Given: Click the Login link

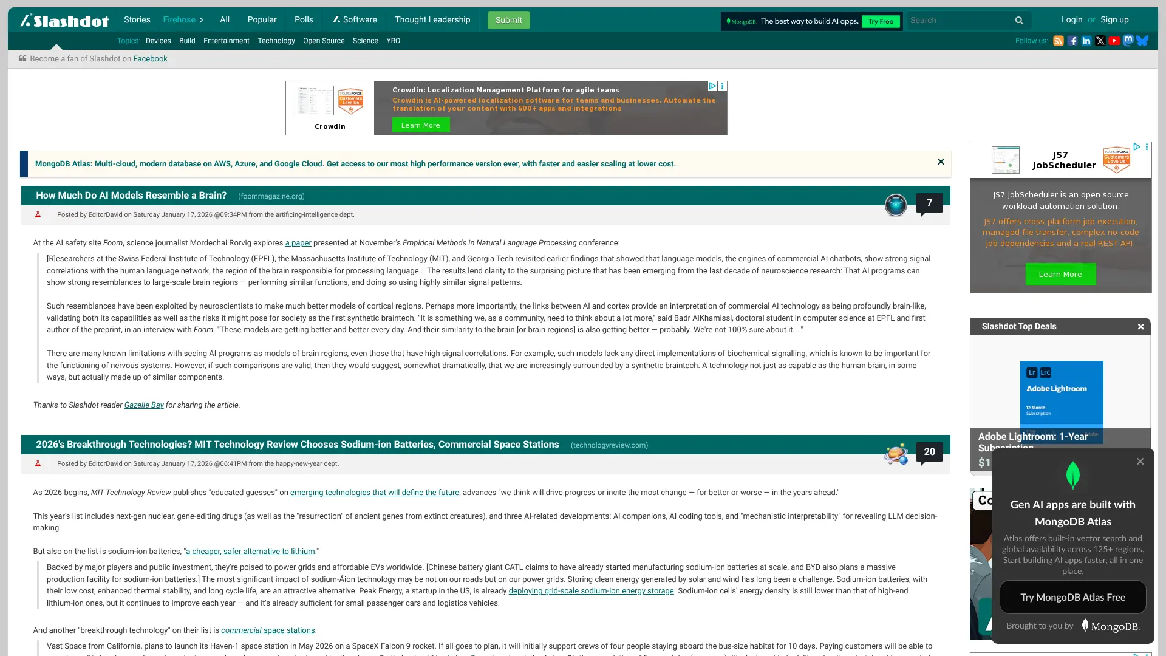Looking at the screenshot, I should [1071, 20].
